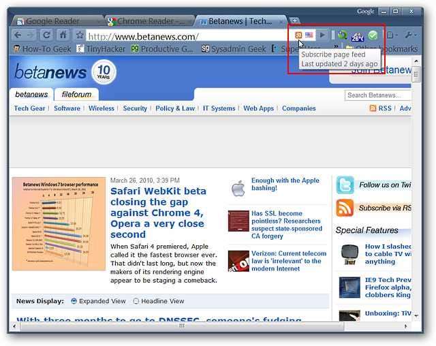Click the vertical scrollbar up arrow

(416, 61)
